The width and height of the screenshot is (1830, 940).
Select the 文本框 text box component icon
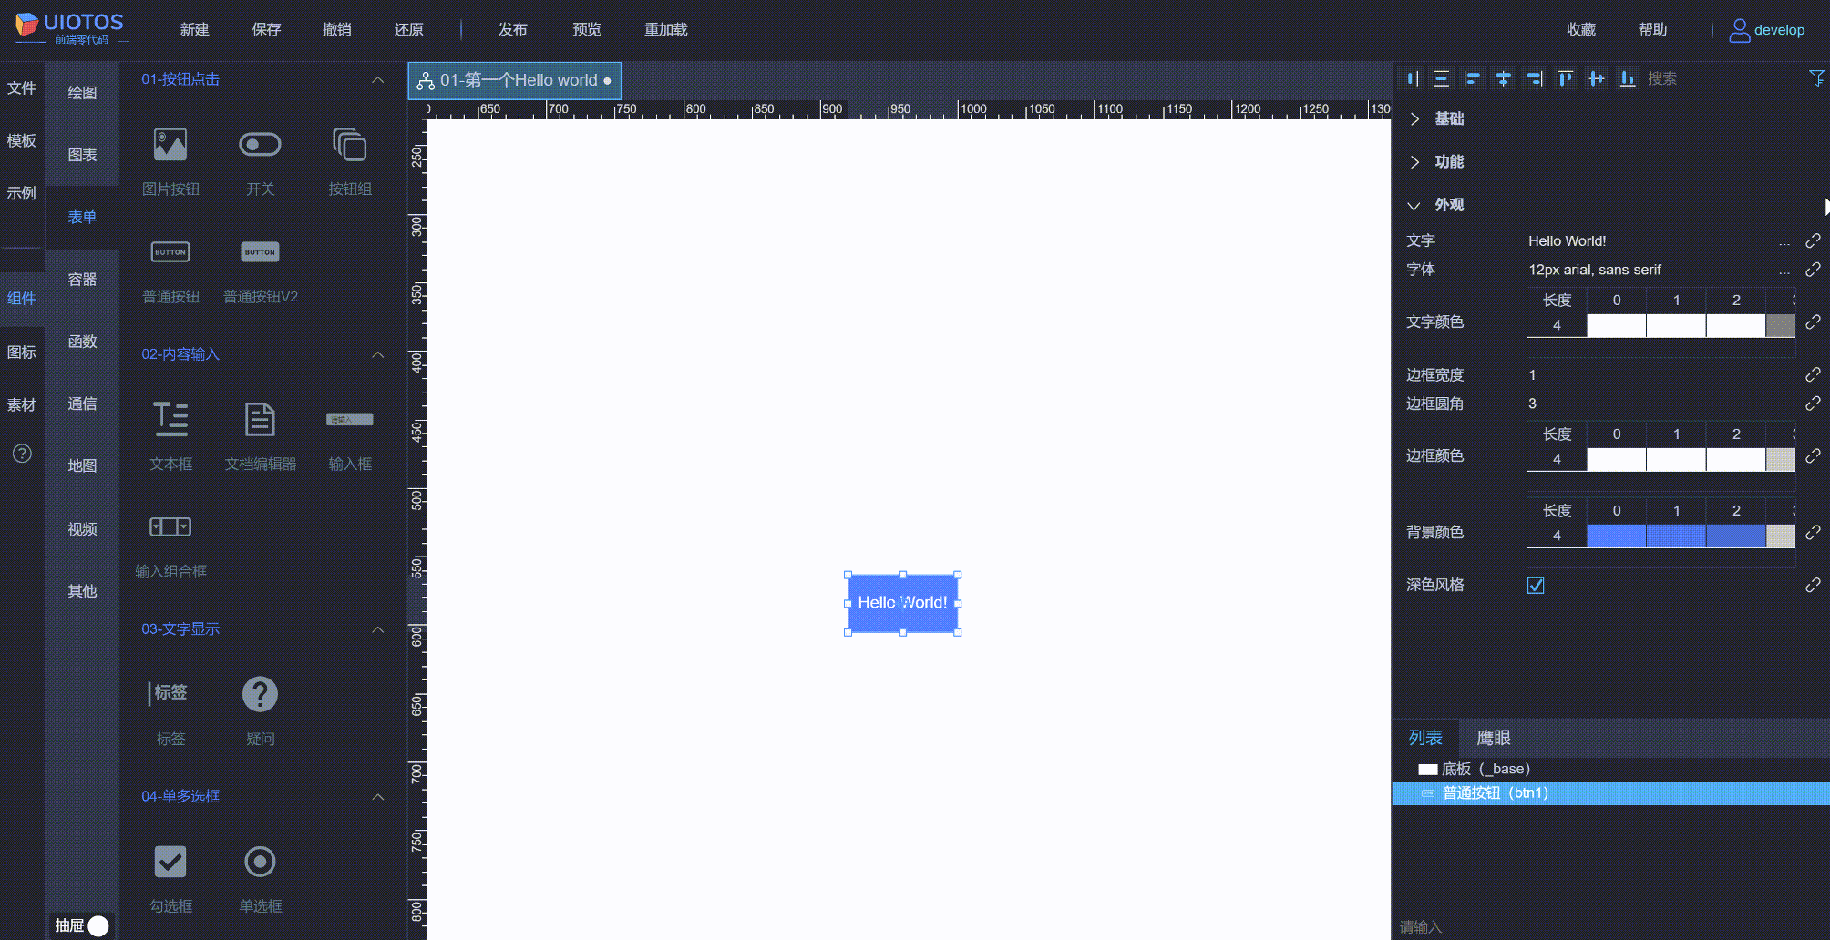pos(170,419)
